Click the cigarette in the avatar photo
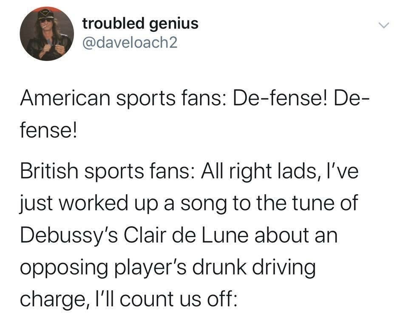Screen dimensions: 408x320 [x=40, y=26]
